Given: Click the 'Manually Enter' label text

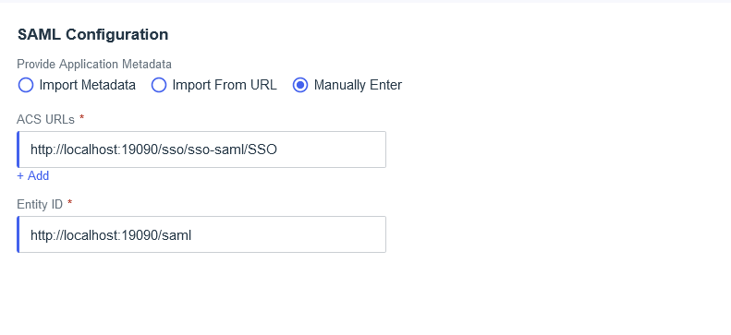Looking at the screenshot, I should (358, 85).
